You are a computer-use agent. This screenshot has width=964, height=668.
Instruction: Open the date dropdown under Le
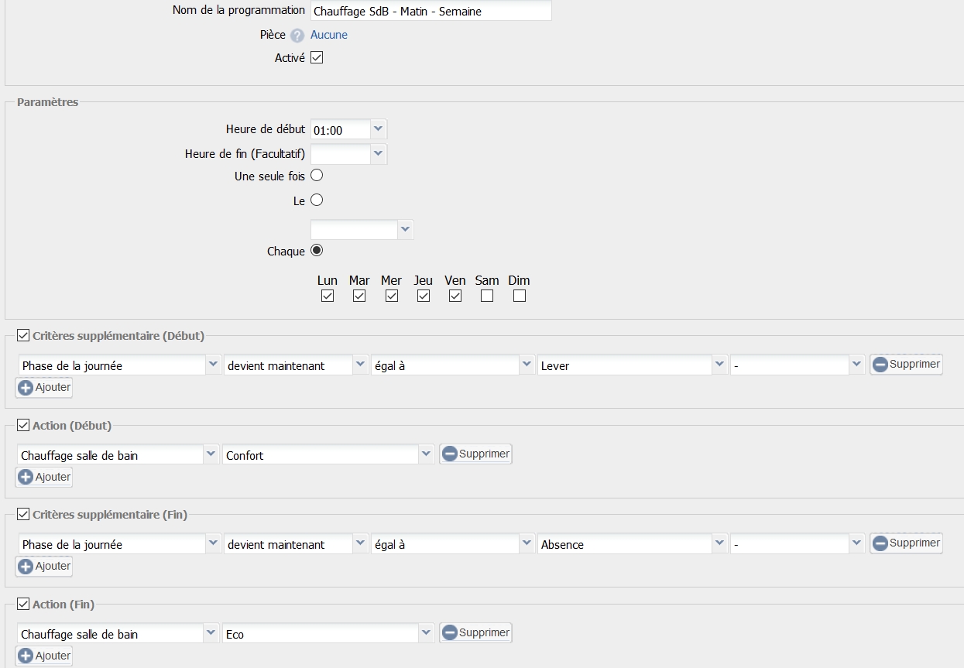click(405, 230)
